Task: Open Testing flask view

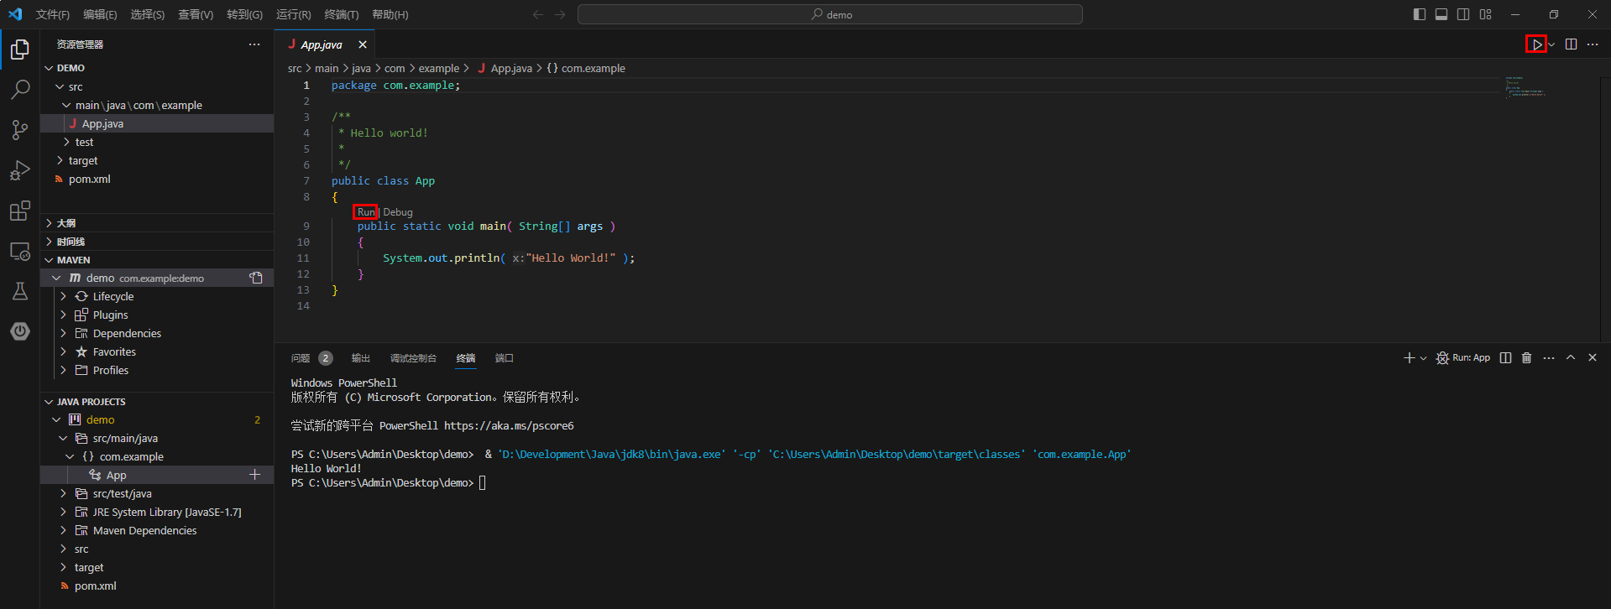Action: point(20,291)
